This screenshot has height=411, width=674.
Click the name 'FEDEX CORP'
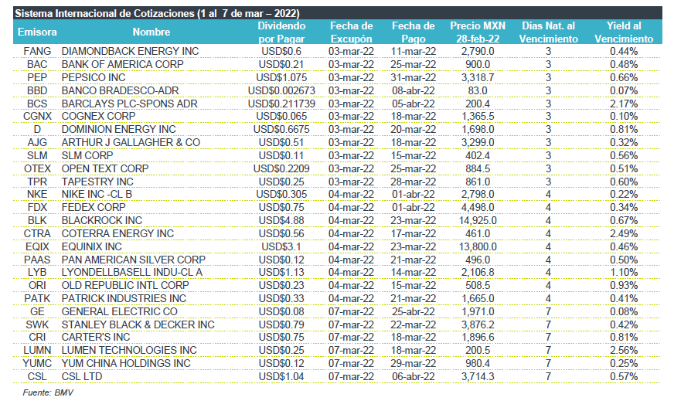coord(94,208)
